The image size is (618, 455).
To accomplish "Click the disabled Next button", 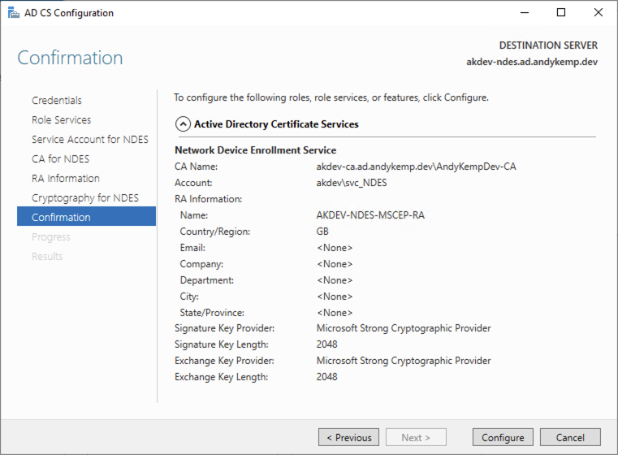I will (417, 437).
